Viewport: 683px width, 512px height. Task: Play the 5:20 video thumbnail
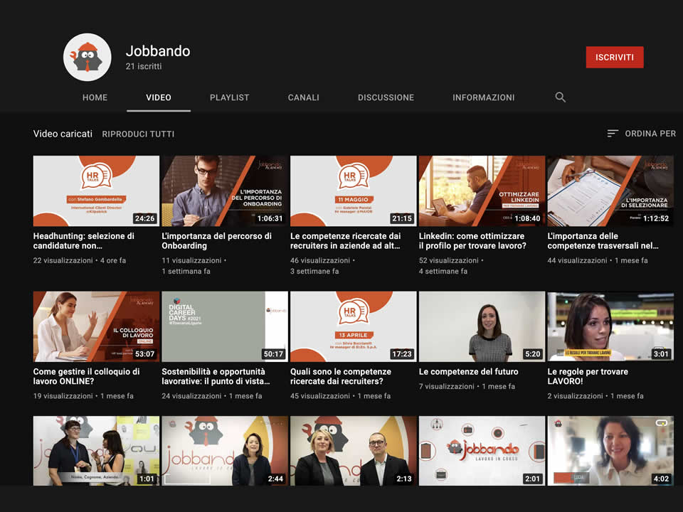coord(482,326)
